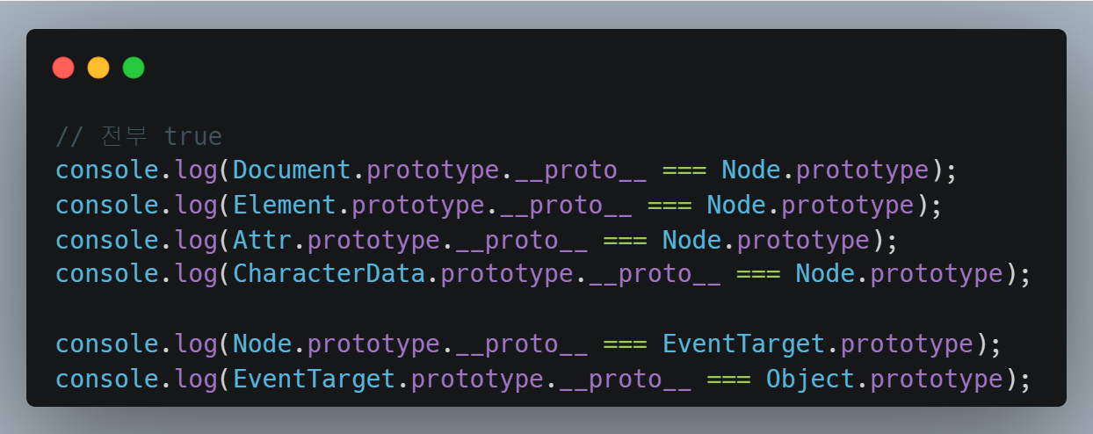Click the red close dot
Image resolution: width=1093 pixels, height=434 pixels.
click(63, 68)
